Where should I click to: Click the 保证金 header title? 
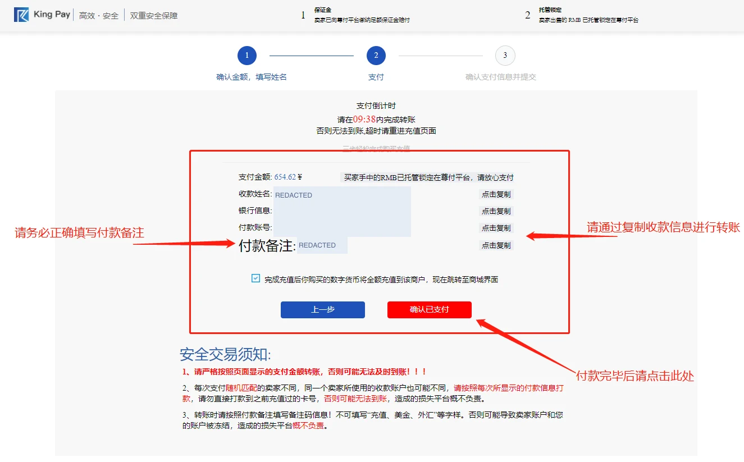click(323, 10)
